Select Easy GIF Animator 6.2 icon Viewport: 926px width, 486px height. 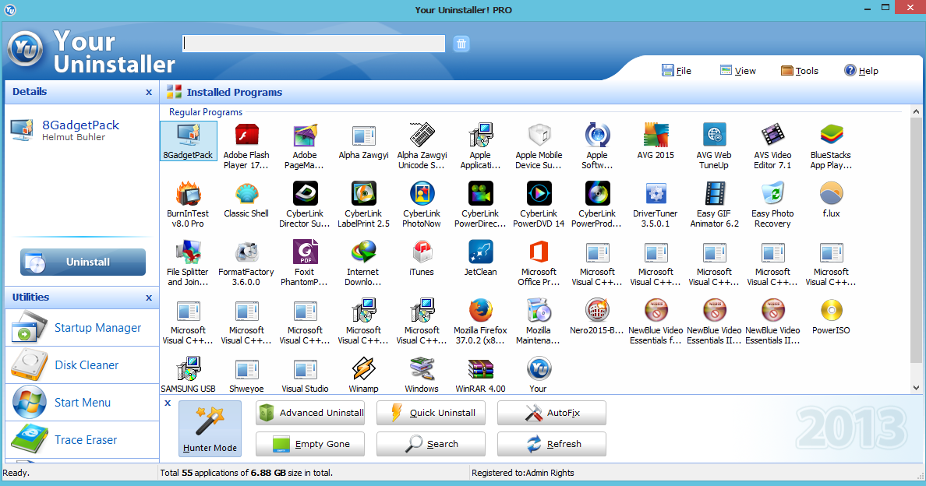coord(714,194)
